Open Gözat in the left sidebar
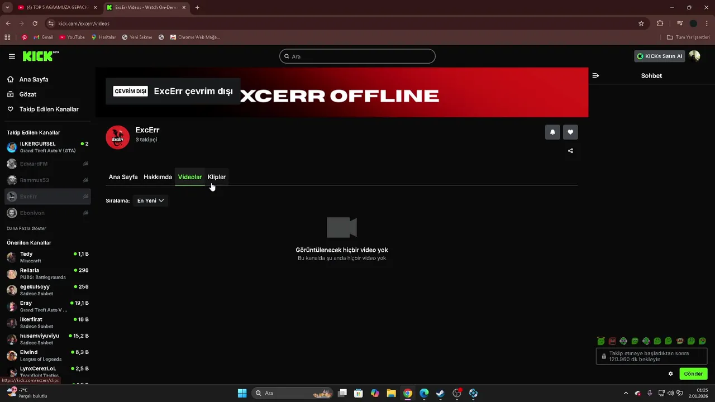Viewport: 715px width, 402px height. 28,94
